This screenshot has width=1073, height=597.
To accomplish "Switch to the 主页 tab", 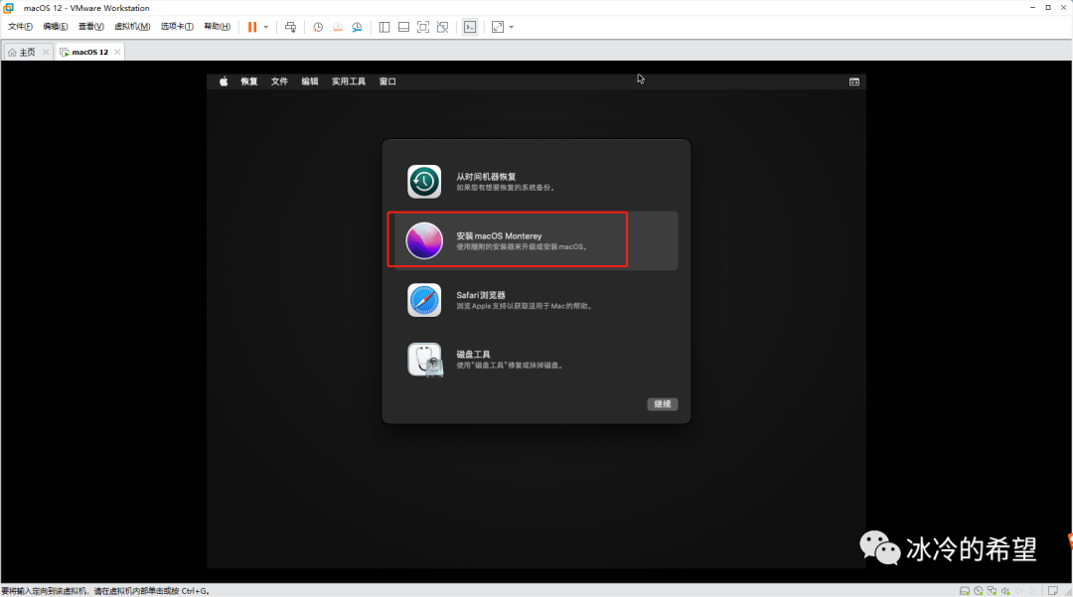I will [x=27, y=52].
